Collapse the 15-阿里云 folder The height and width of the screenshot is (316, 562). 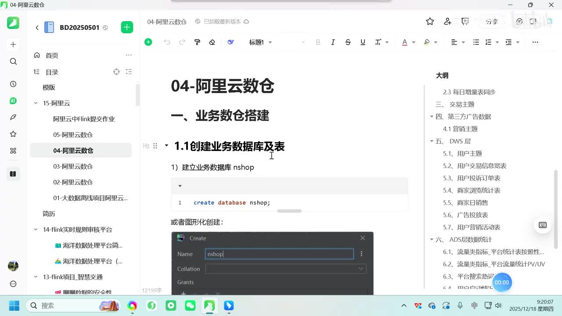(x=36, y=103)
